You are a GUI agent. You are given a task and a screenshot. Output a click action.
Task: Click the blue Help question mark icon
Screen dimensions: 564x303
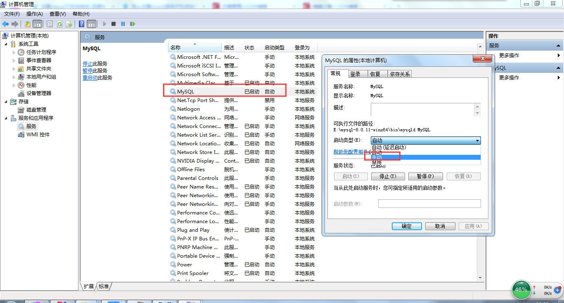82,24
